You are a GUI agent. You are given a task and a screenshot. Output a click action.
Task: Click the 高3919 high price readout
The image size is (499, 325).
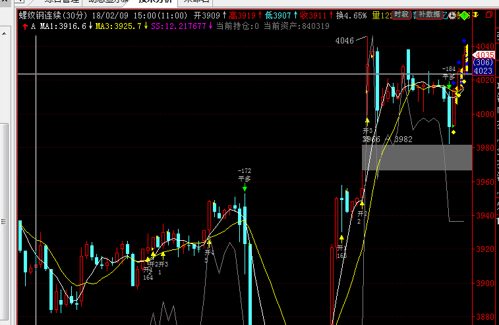(242, 15)
